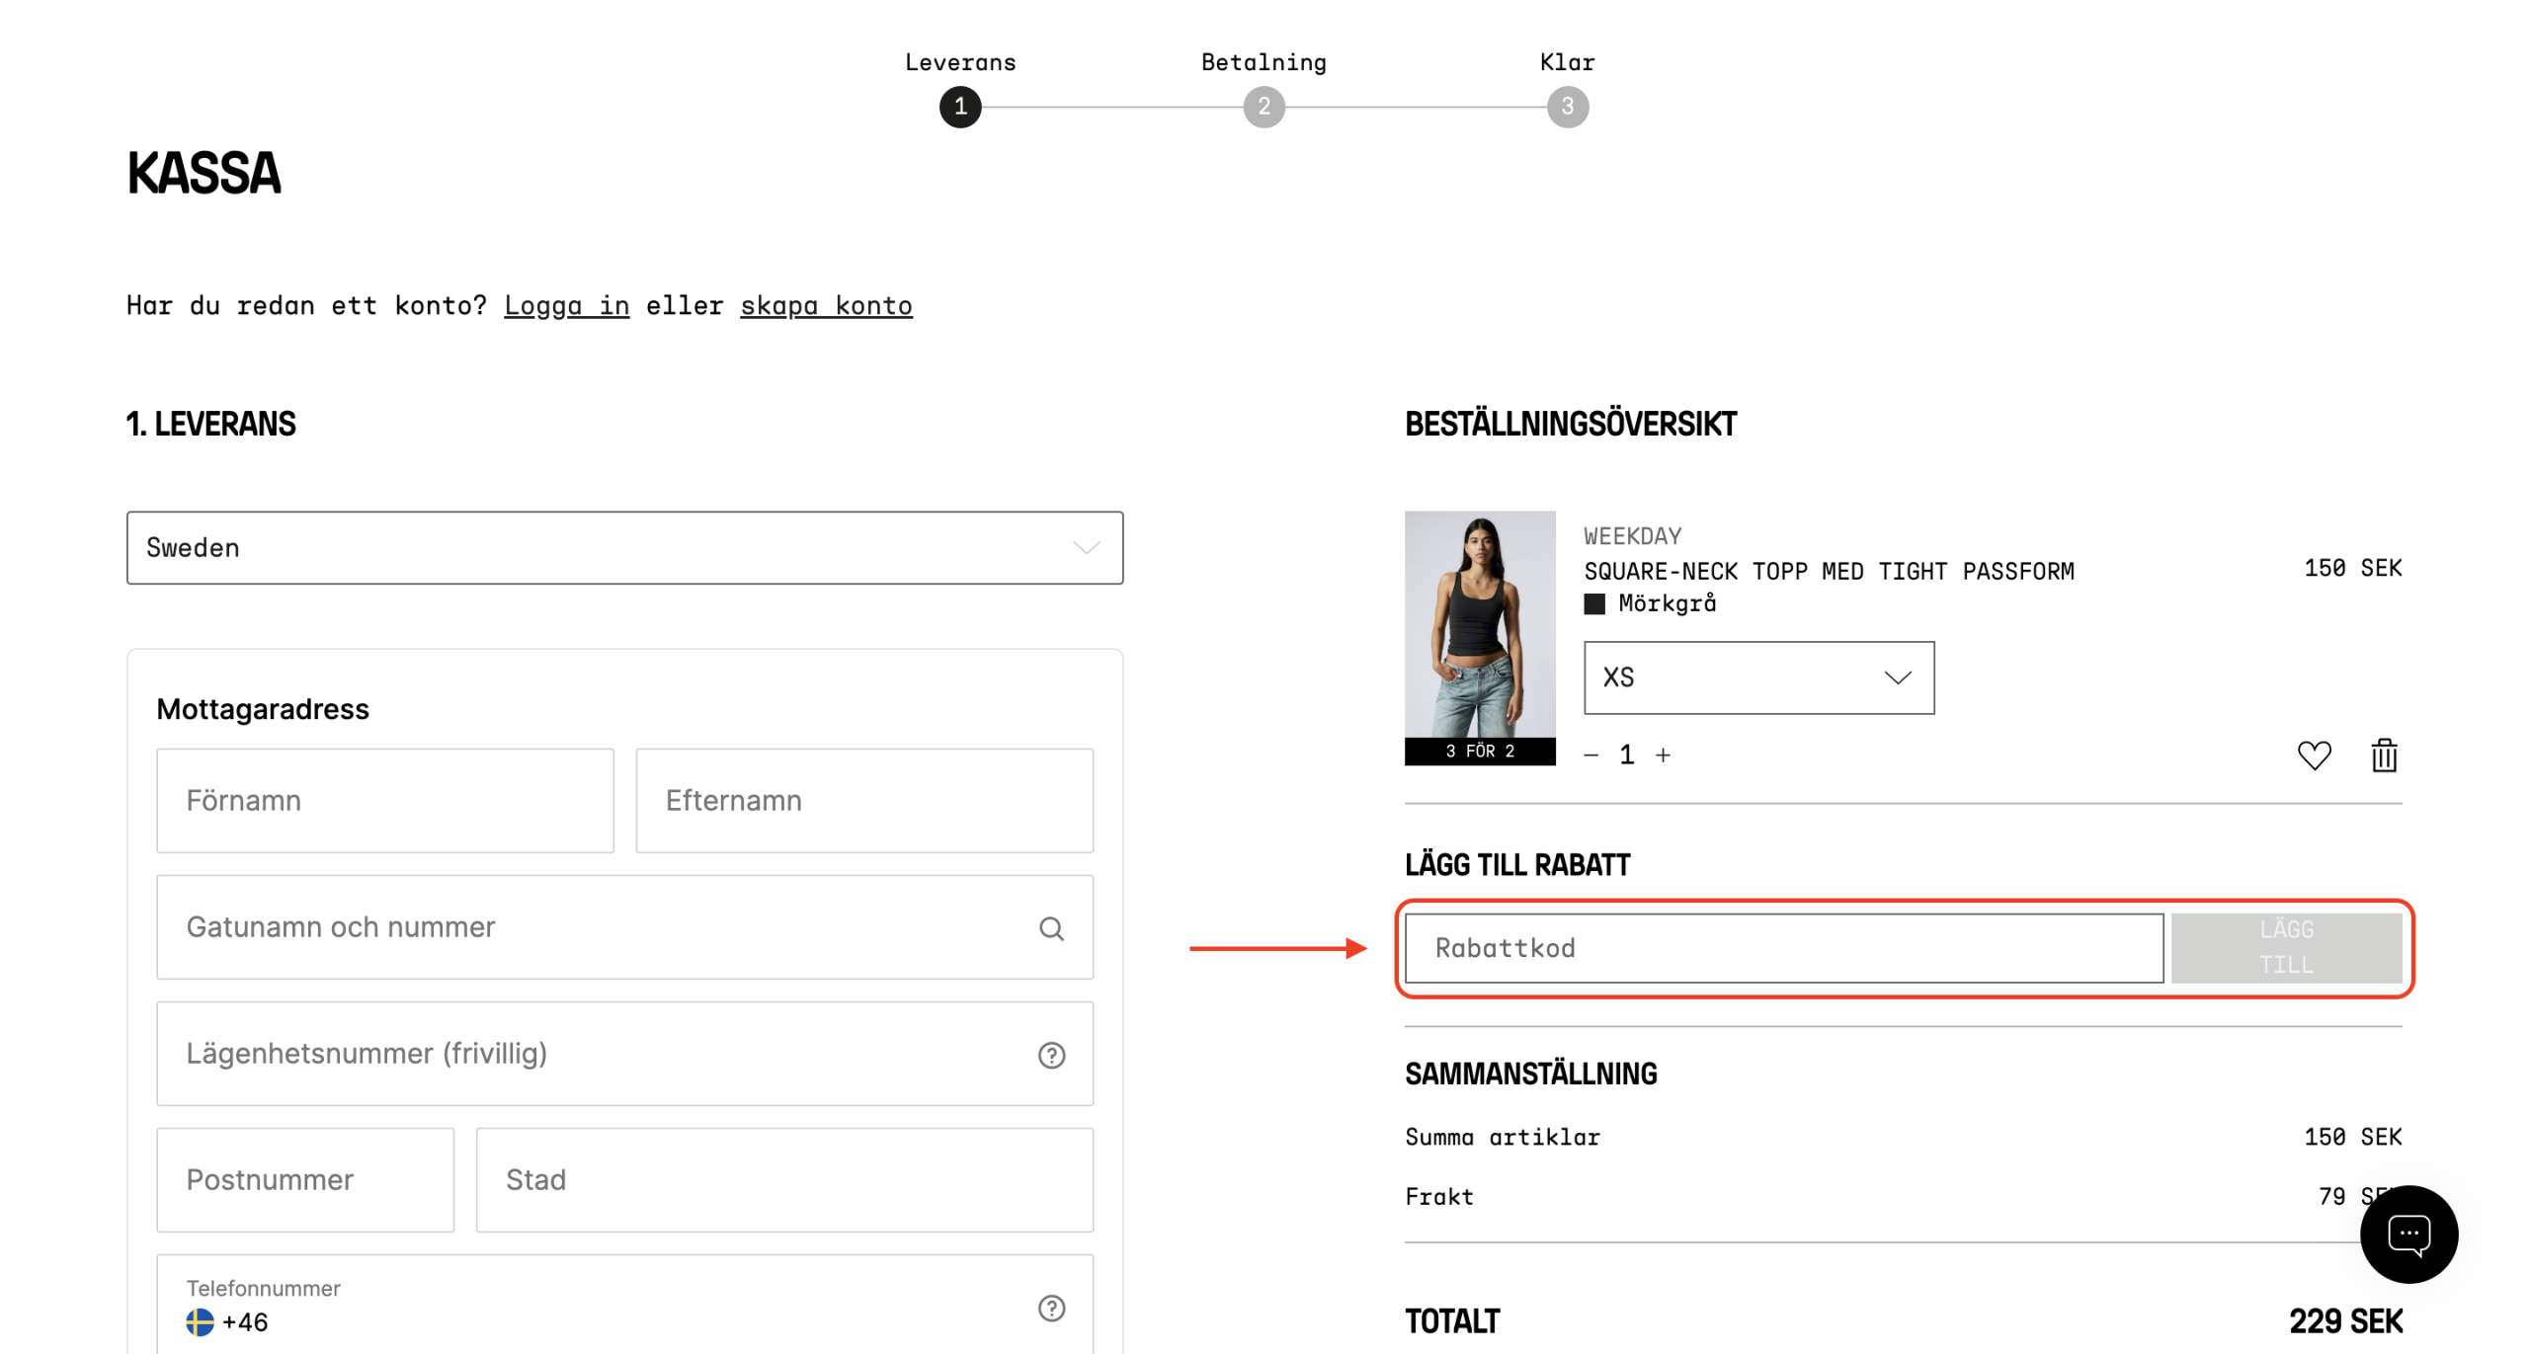Expand the XS size selector
The width and height of the screenshot is (2529, 1354).
click(1758, 677)
